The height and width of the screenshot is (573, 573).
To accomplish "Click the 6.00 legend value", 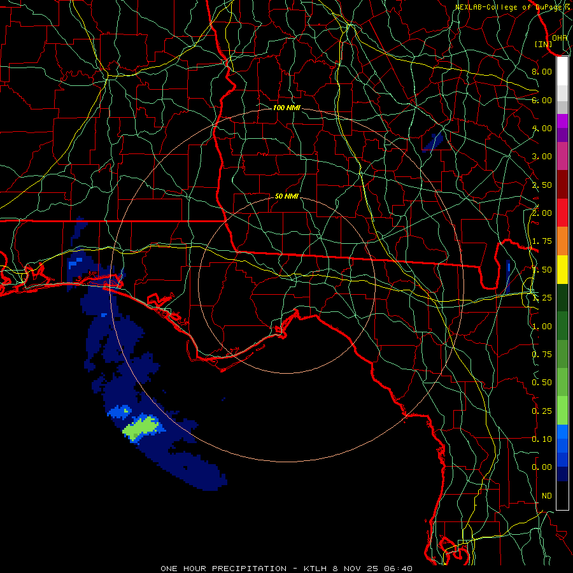I will click(x=542, y=100).
